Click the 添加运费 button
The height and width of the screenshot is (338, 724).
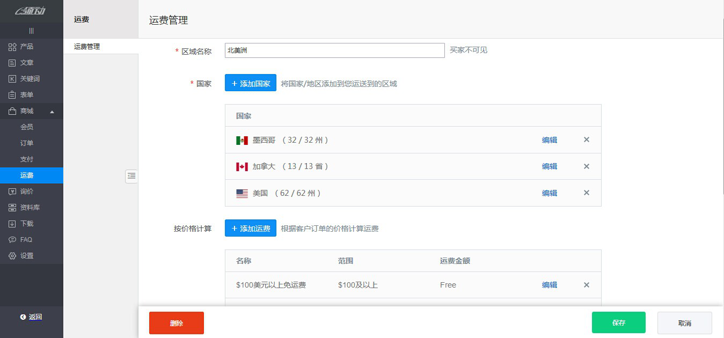(250, 228)
